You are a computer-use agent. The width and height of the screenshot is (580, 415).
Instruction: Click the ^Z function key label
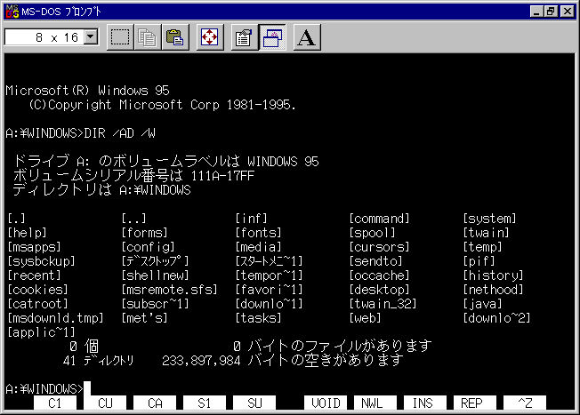[525, 403]
